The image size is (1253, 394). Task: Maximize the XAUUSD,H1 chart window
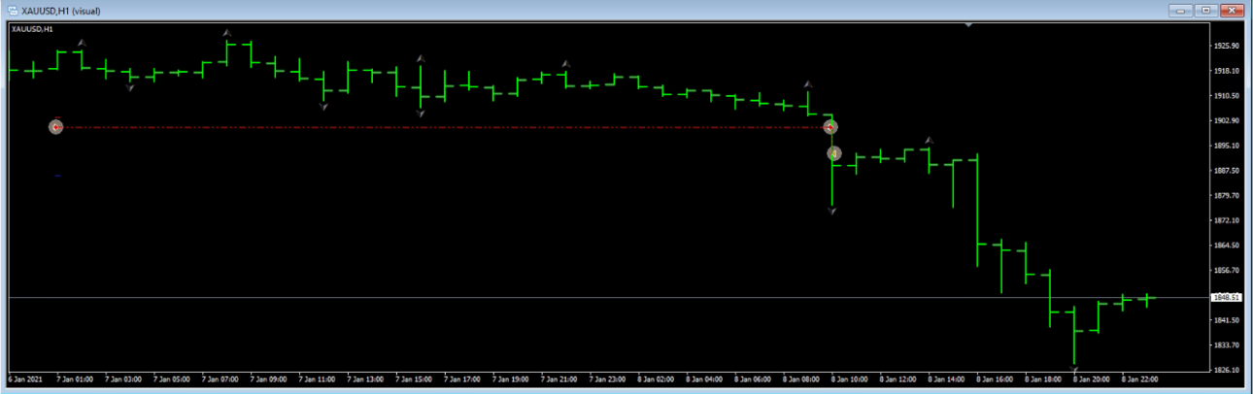[x=1206, y=11]
